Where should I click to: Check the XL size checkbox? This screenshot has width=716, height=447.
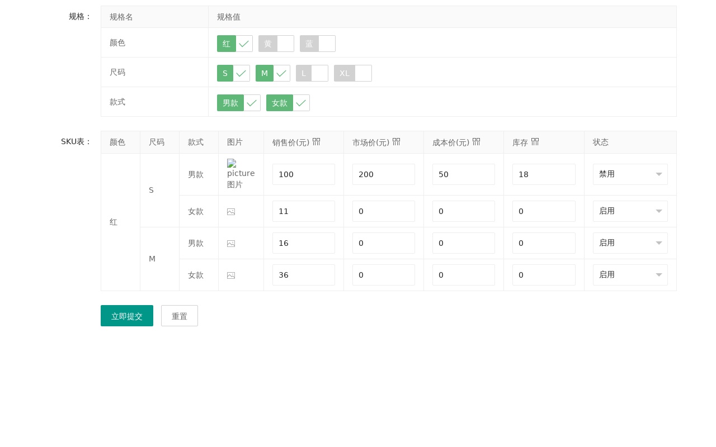click(x=353, y=73)
